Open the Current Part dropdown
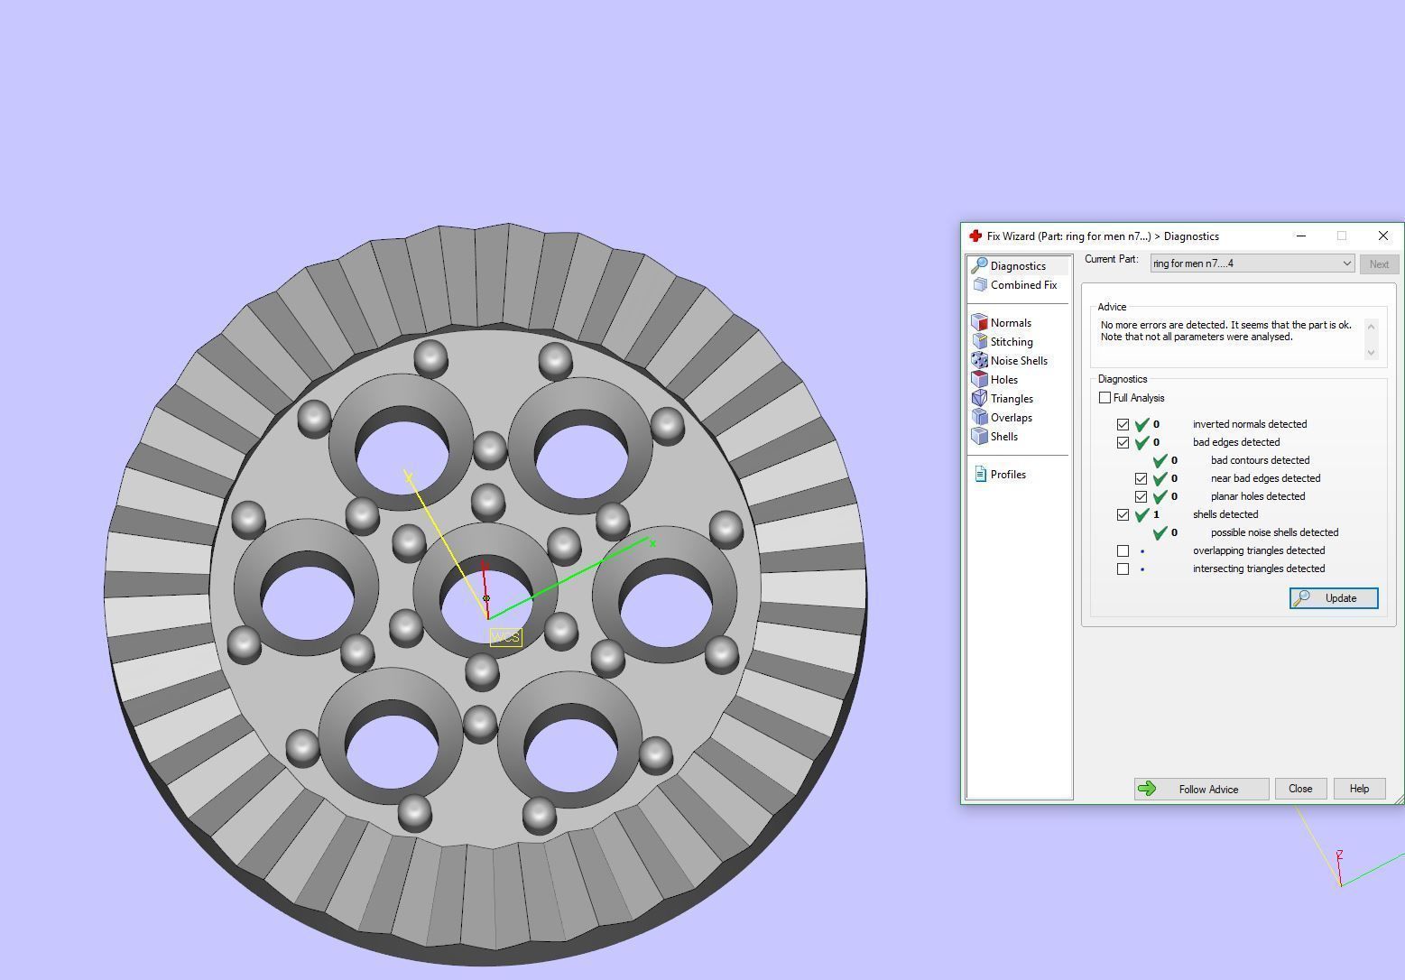This screenshot has width=1405, height=980. [1252, 263]
